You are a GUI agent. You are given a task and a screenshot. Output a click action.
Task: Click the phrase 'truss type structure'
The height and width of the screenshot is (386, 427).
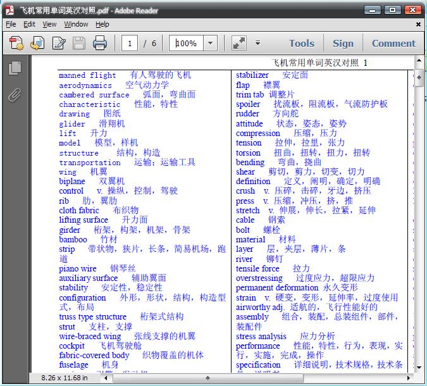(x=93, y=317)
